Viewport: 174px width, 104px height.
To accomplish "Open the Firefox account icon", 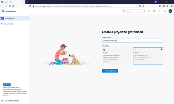I will (167, 6).
